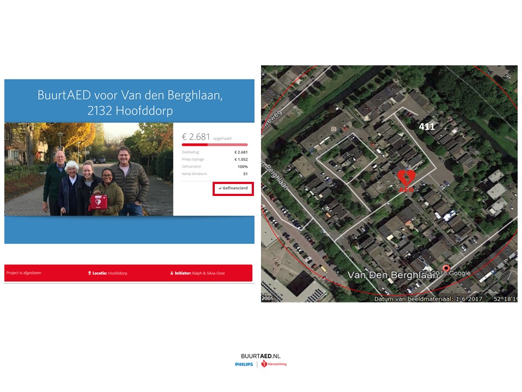Click the group photo with AED case
This screenshot has width=522, height=392.
89,169
